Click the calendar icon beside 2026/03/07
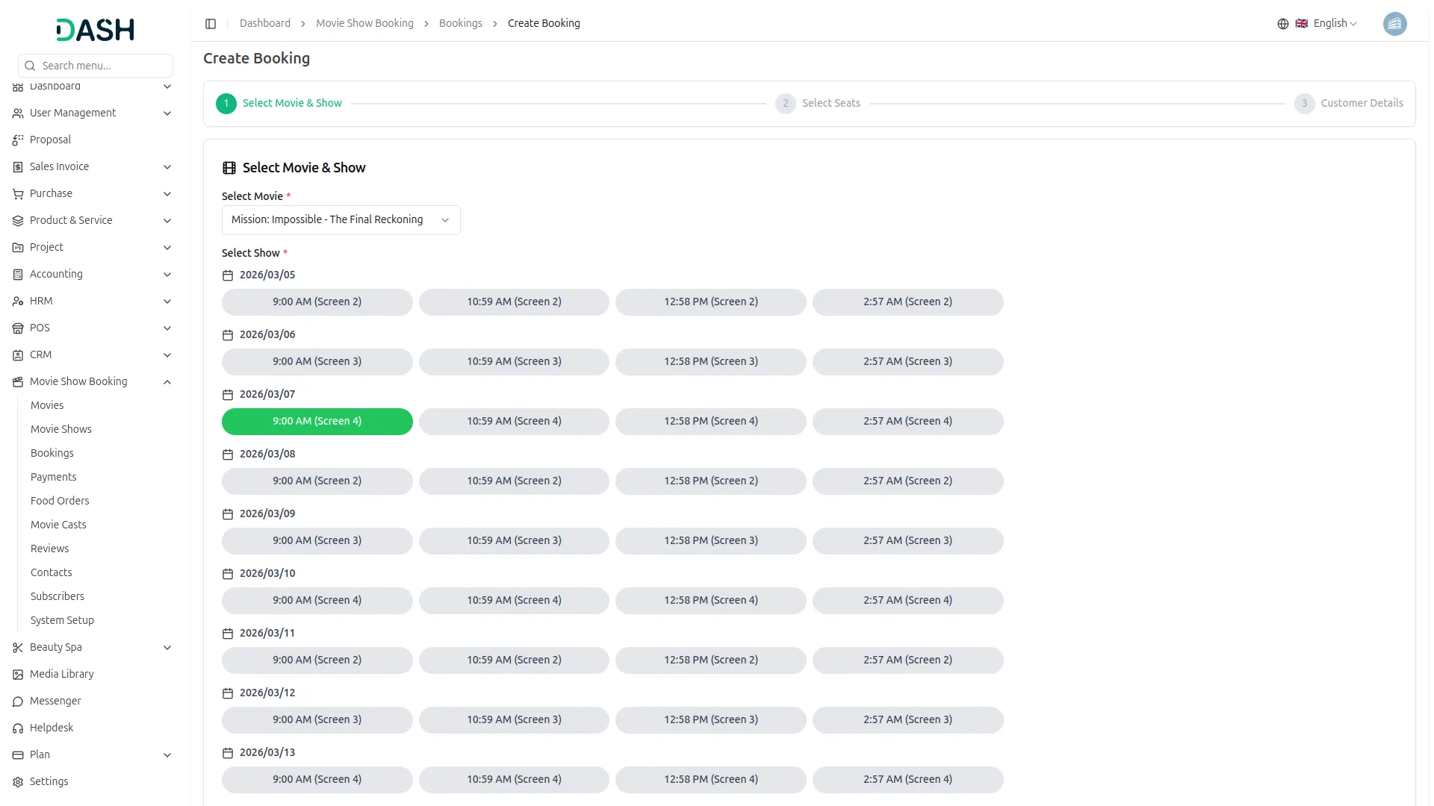The height and width of the screenshot is (806, 1434). pos(227,394)
